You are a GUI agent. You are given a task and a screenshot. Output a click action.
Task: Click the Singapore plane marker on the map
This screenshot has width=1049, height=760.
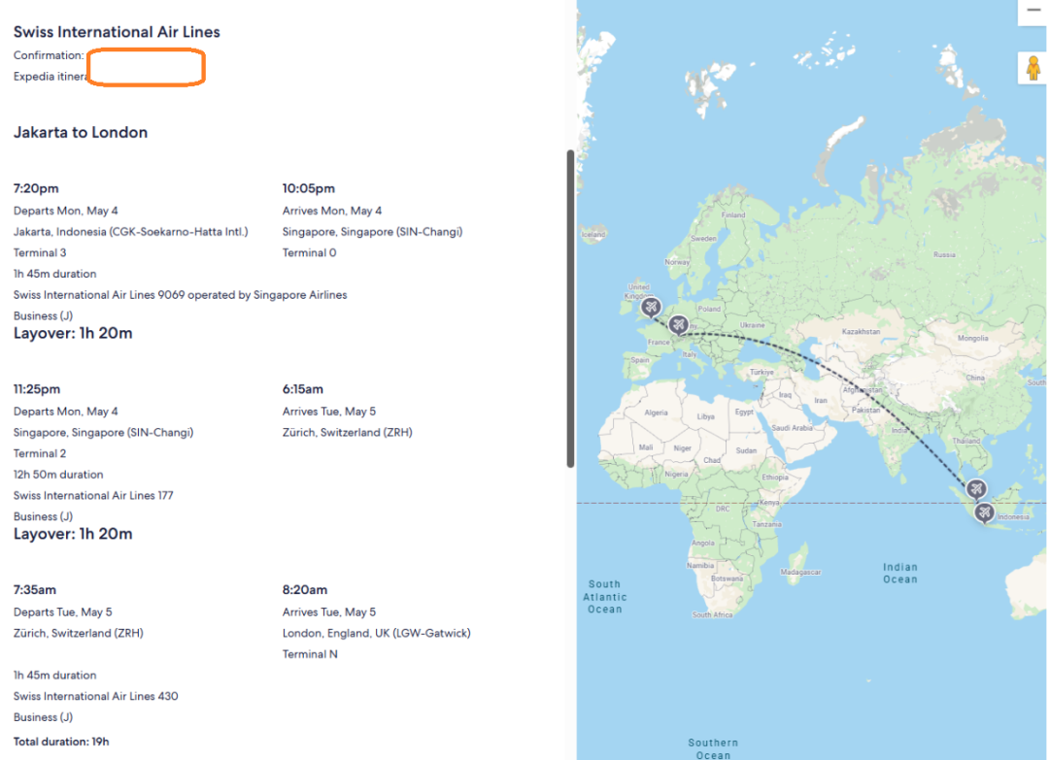976,488
